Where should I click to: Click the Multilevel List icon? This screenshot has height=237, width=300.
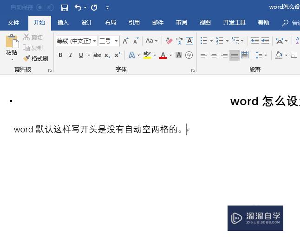point(235,41)
